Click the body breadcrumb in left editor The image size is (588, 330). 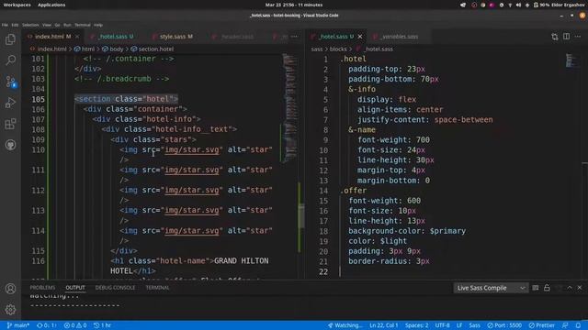pos(113,49)
